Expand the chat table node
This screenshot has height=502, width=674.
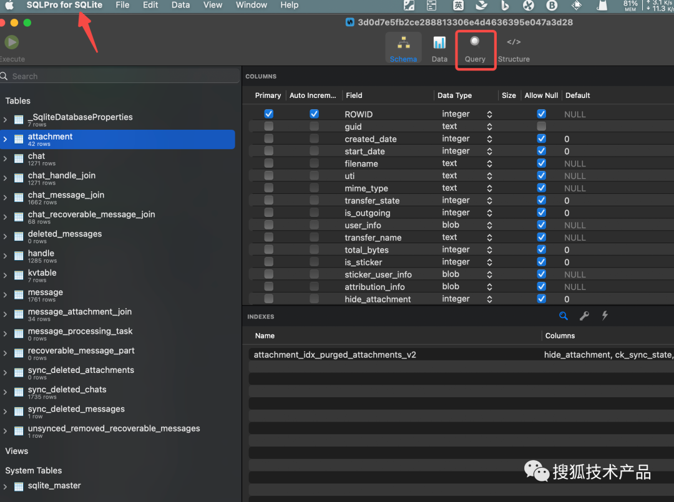[x=5, y=158]
